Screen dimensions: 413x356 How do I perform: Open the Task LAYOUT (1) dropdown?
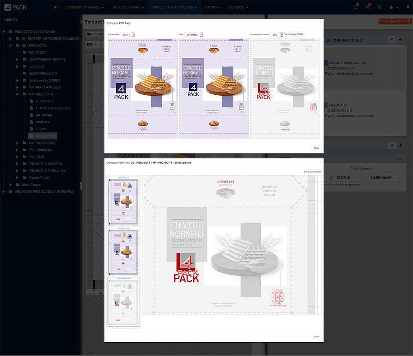click(x=193, y=34)
